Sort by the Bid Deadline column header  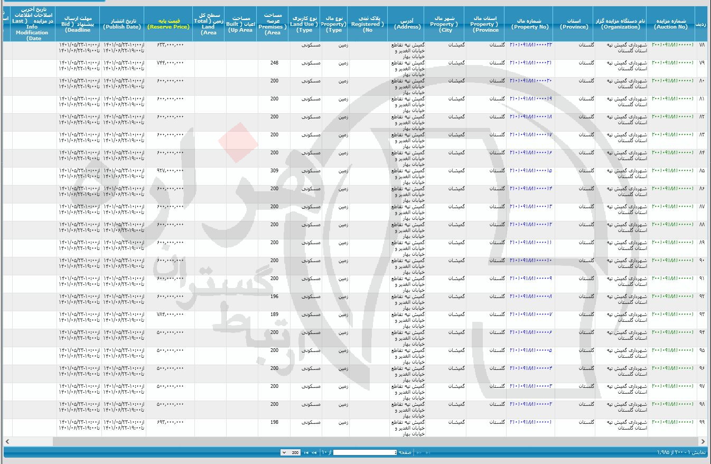(x=79, y=24)
